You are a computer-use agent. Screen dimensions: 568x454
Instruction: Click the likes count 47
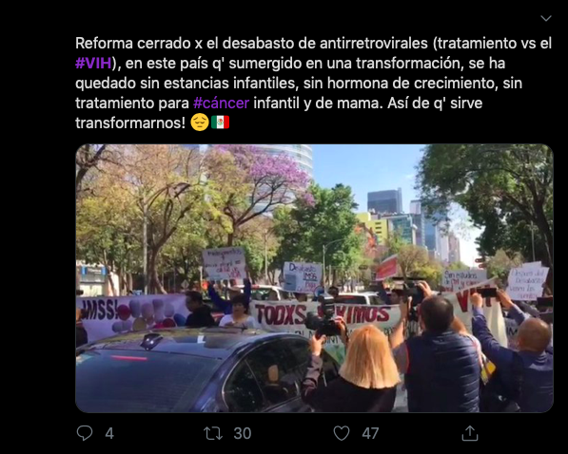[x=370, y=433]
